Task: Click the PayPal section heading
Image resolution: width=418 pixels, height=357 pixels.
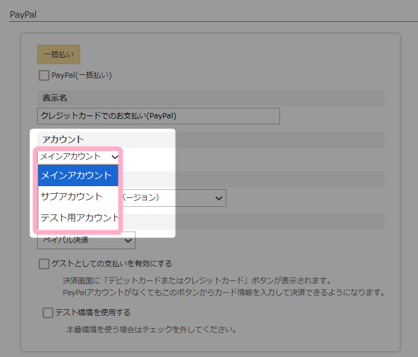Action: 24,14
